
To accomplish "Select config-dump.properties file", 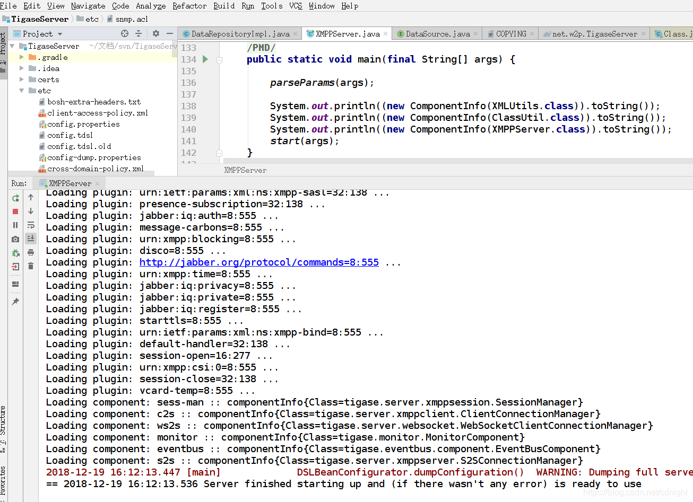I will click(94, 157).
